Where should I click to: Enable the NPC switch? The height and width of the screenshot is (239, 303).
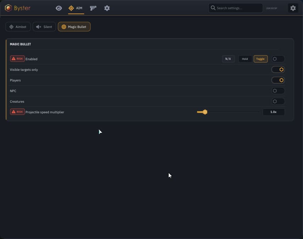coord(278,91)
